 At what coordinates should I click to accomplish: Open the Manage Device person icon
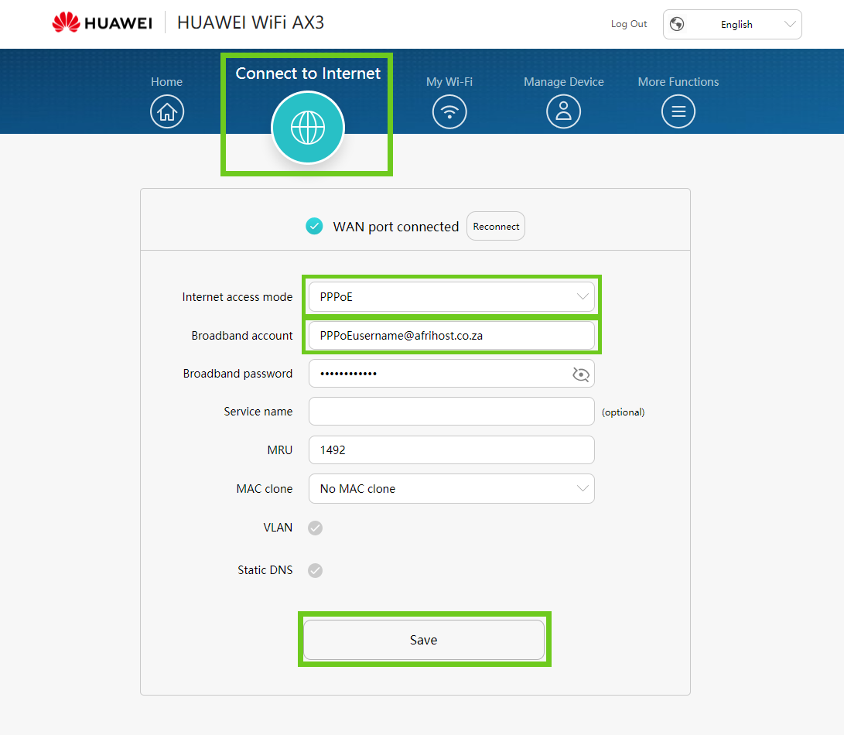[x=563, y=112]
